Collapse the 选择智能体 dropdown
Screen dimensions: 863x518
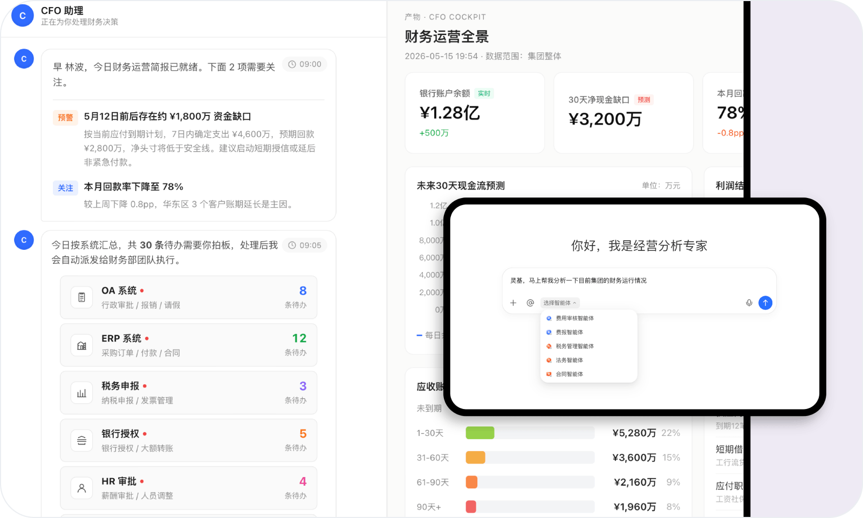pyautogui.click(x=560, y=303)
